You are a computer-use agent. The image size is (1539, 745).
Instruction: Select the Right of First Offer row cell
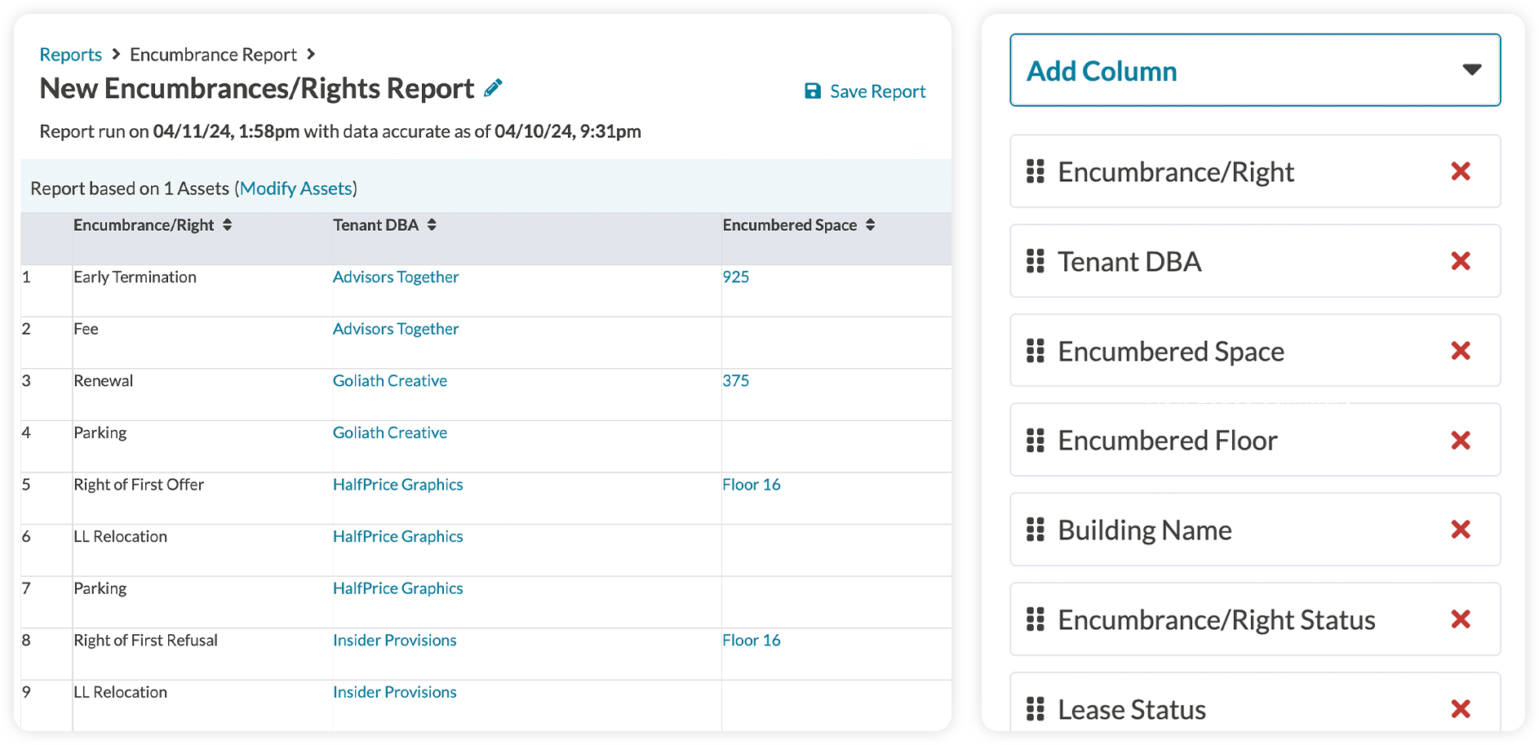pos(139,485)
